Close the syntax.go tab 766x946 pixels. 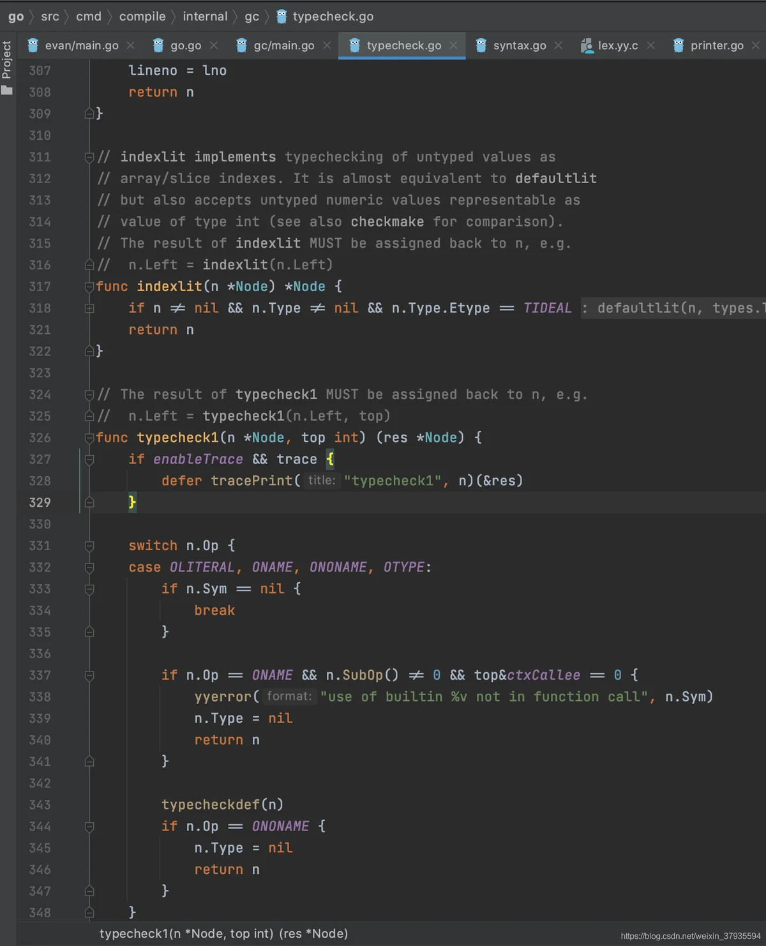559,45
